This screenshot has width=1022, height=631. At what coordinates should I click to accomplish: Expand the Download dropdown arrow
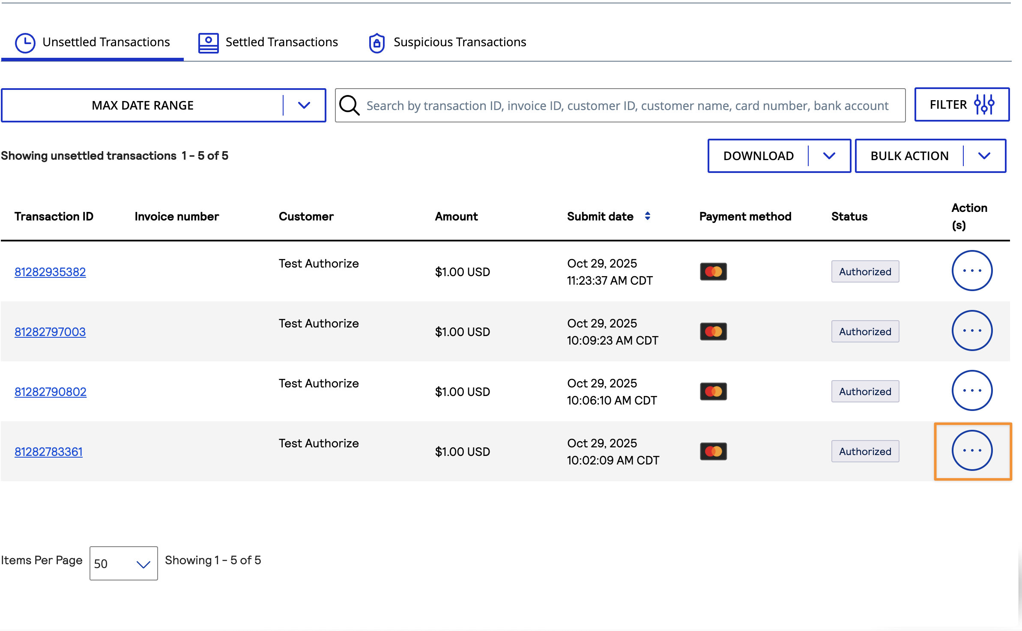pos(829,156)
